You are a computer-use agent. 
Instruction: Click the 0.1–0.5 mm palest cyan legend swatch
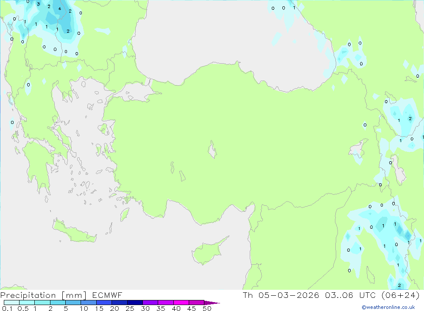point(11,303)
